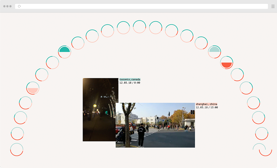The image size is (277, 168).
Task: Click the browser reload icon
Action: (19, 6)
